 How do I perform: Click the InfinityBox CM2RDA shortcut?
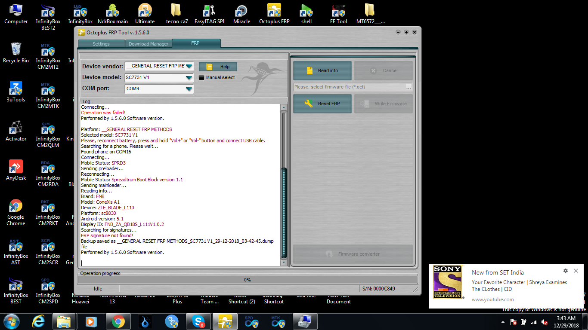48,173
